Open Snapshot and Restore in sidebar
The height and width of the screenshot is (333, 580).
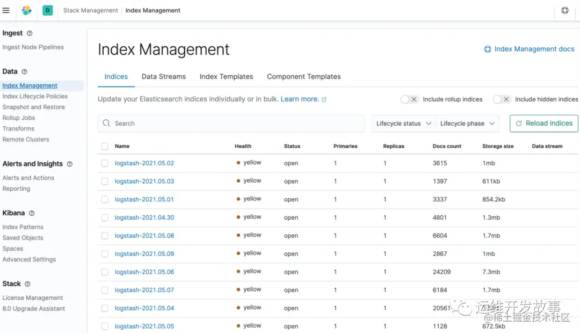(33, 107)
